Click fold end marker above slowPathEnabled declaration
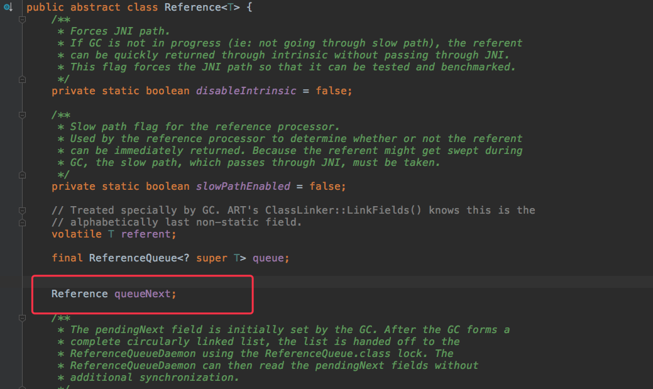Image resolution: width=653 pixels, height=389 pixels. [23, 175]
